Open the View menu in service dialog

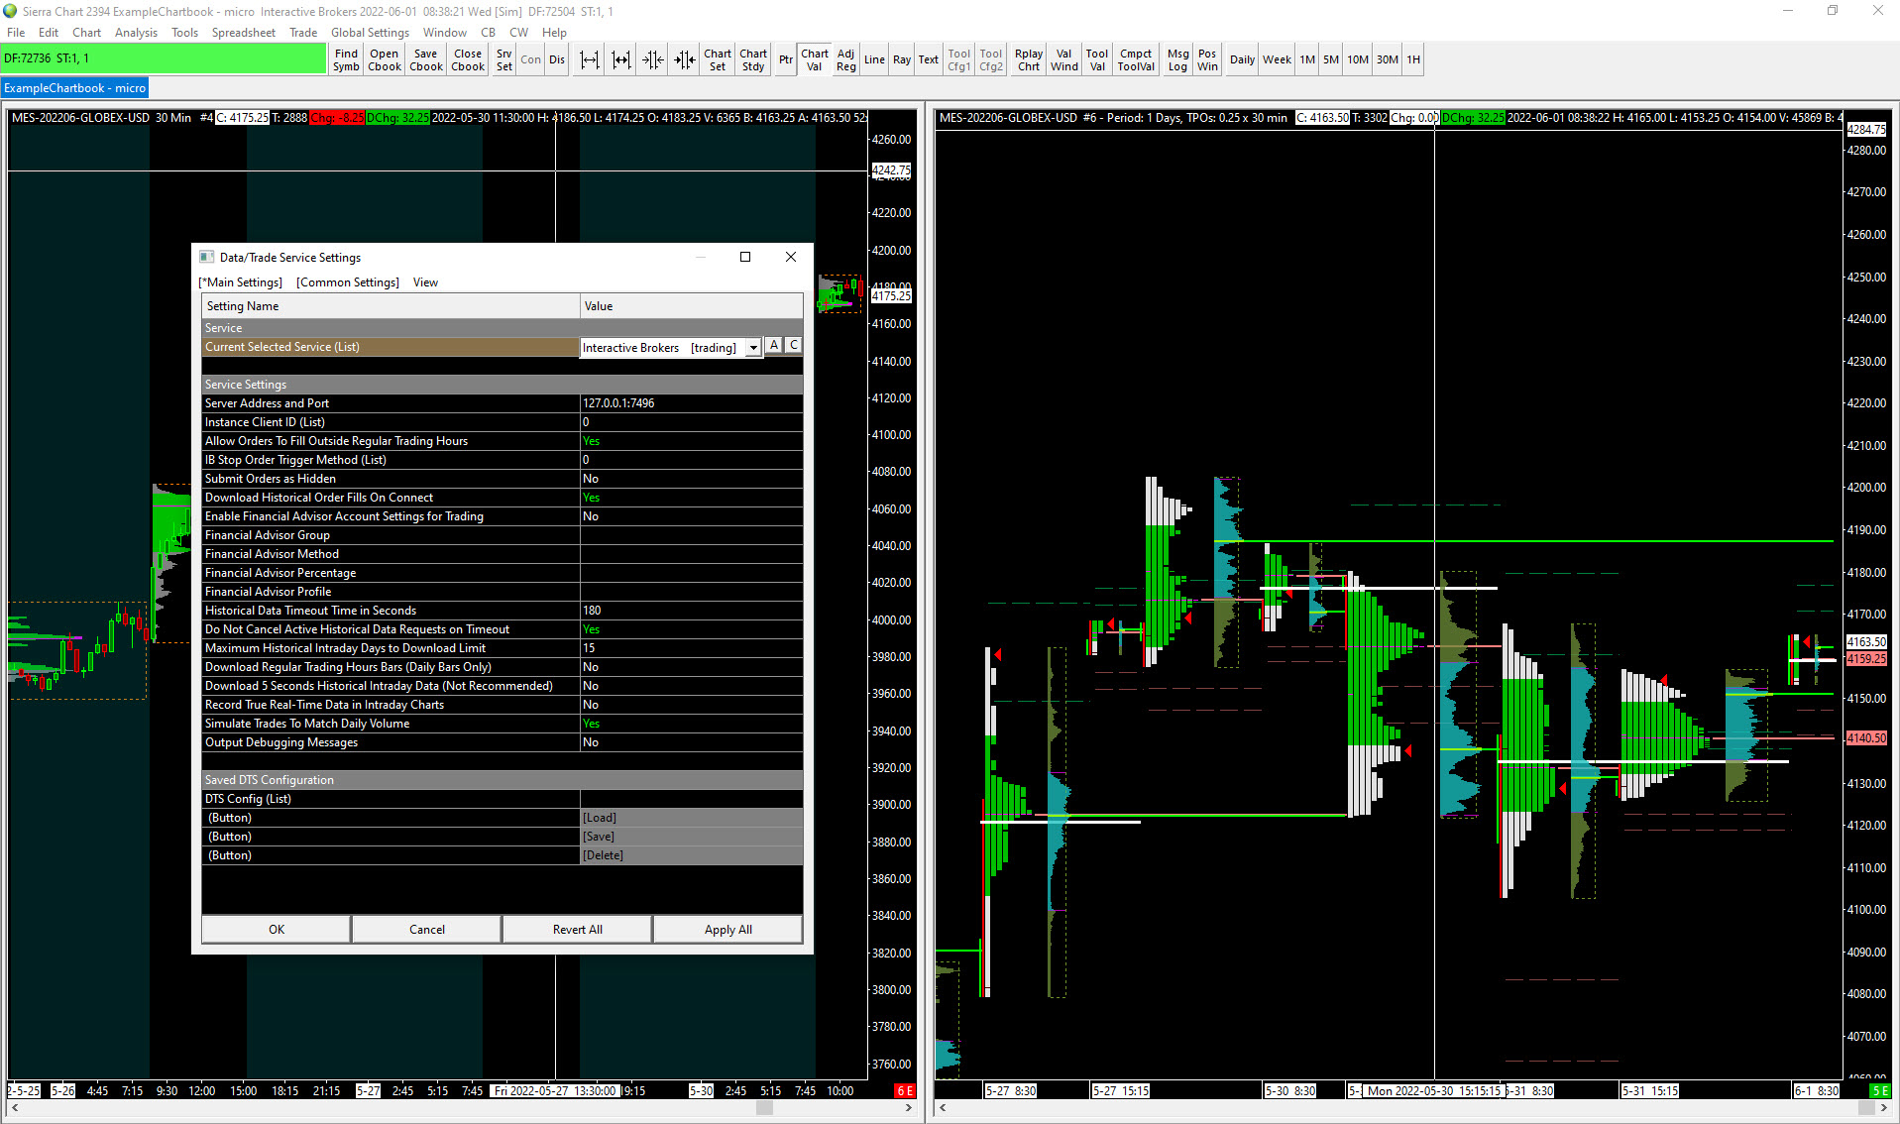tap(425, 282)
